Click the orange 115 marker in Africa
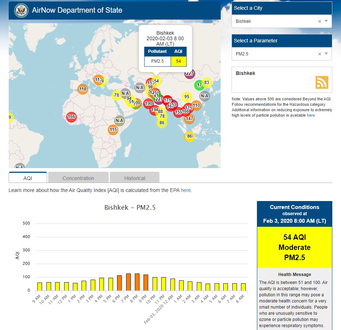The width and height of the screenshot is (341, 330). click(x=113, y=130)
